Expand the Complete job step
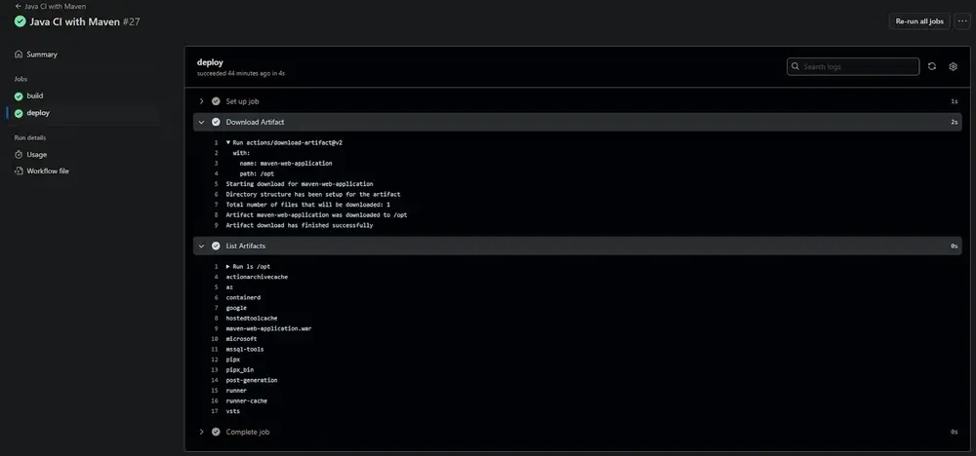This screenshot has height=456, width=976. coord(201,431)
